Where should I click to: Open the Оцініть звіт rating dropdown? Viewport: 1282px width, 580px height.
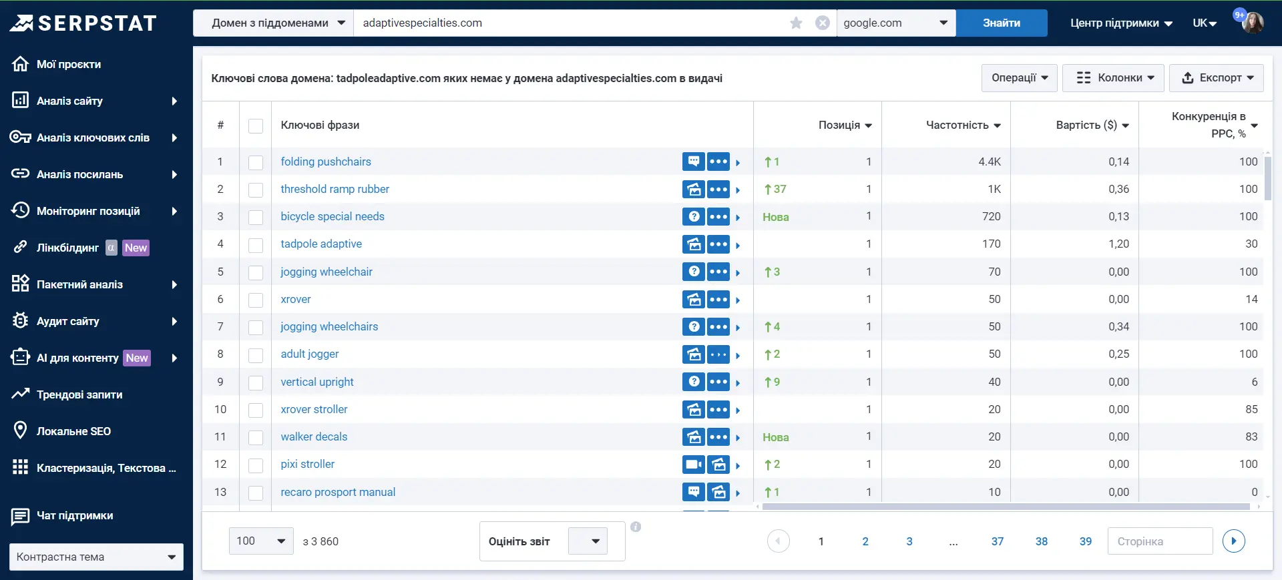pyautogui.click(x=588, y=541)
